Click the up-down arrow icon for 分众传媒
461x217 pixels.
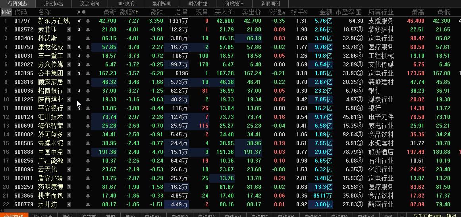tap(79, 64)
